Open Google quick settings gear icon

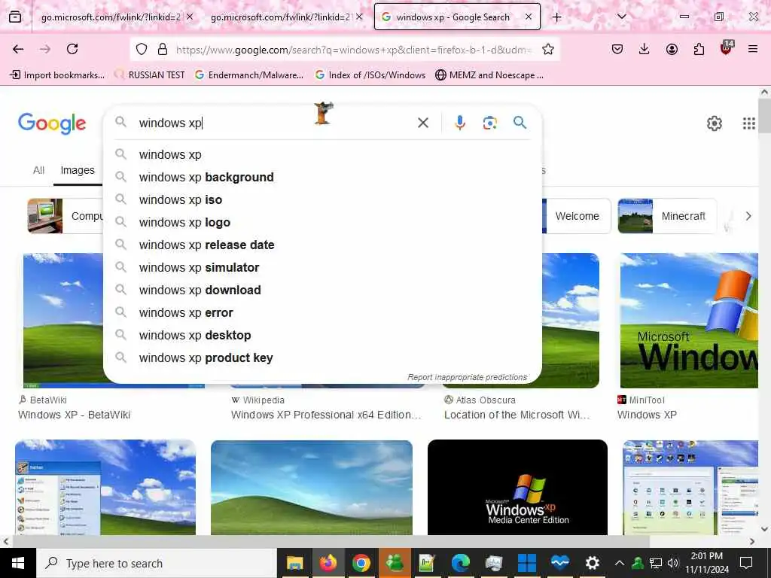point(714,123)
